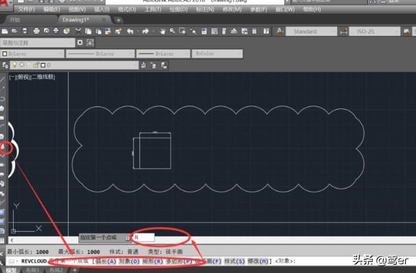
Task: Expand the Standard text style dropdown
Action: click(311, 32)
